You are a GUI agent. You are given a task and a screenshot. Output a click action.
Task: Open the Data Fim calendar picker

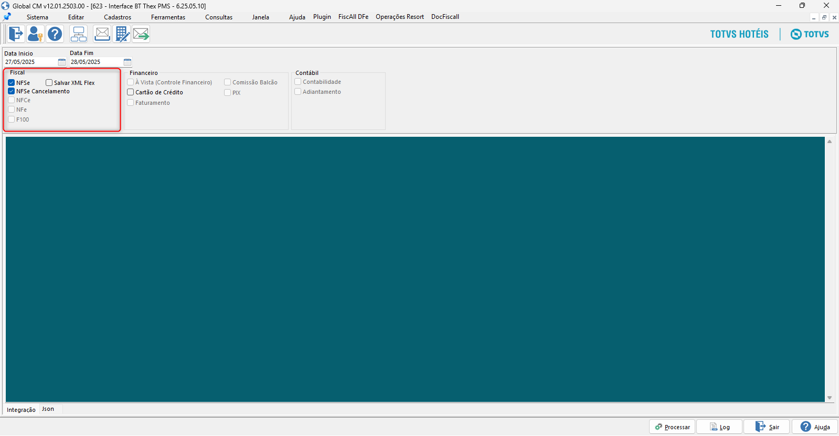click(x=128, y=62)
